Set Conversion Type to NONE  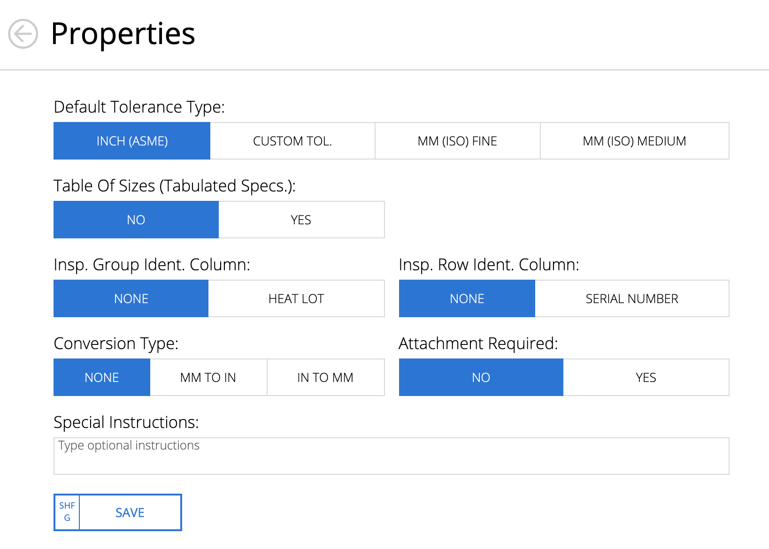coord(102,377)
